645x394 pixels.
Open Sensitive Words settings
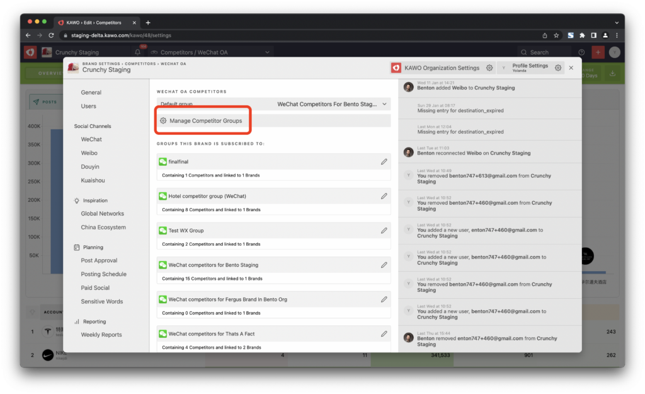102,301
